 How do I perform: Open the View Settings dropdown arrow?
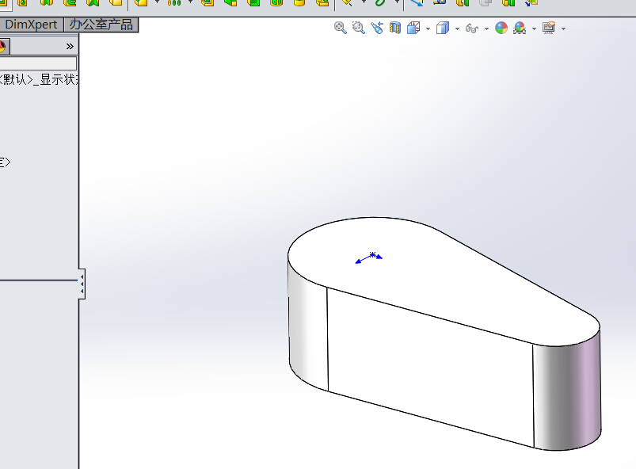point(563,29)
